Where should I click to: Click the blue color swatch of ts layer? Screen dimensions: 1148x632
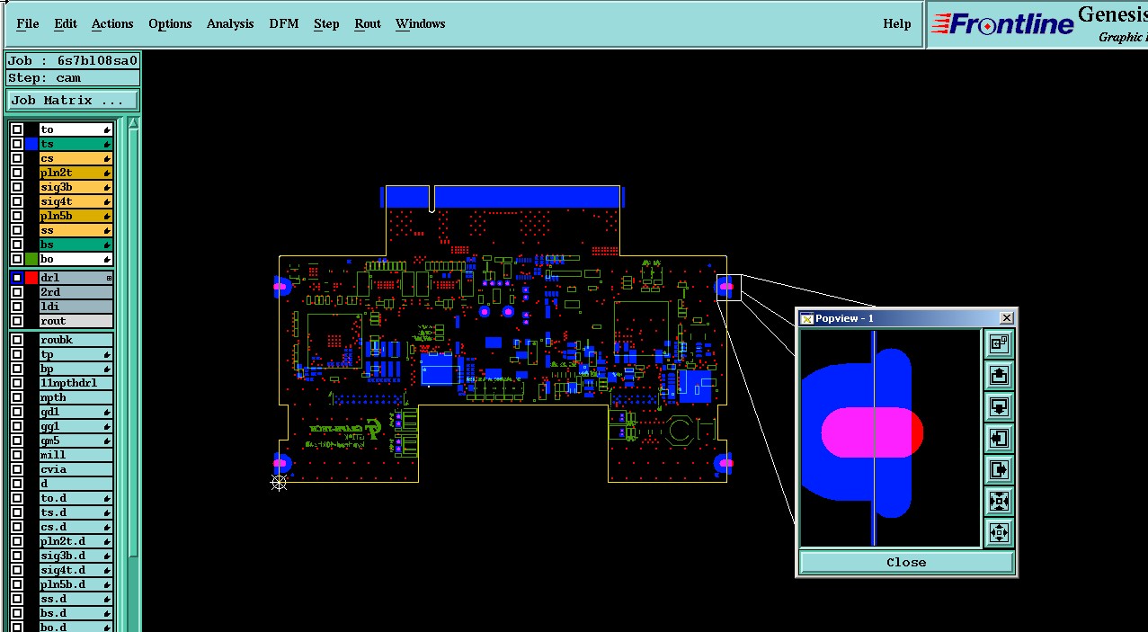pos(31,144)
